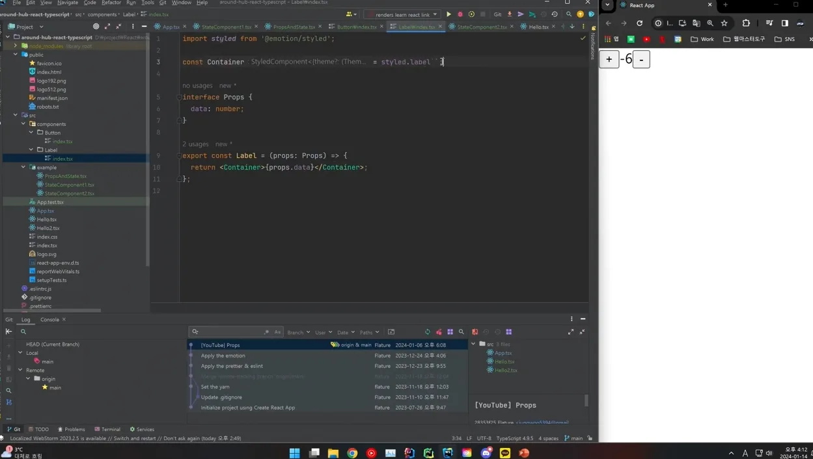Viewport: 813px width, 459px height.
Task: Click the plus button in React App page
Action: tap(609, 59)
